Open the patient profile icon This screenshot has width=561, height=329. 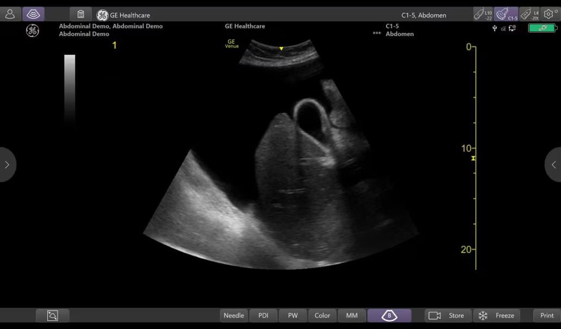(10, 15)
